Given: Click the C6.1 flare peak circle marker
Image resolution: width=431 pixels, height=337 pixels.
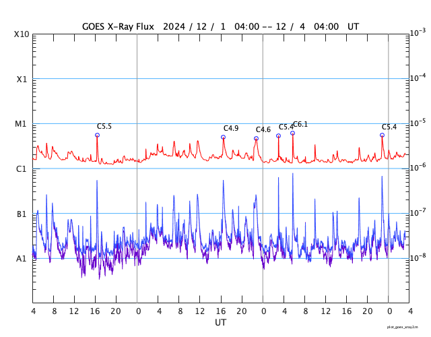Looking at the screenshot, I should point(293,133).
